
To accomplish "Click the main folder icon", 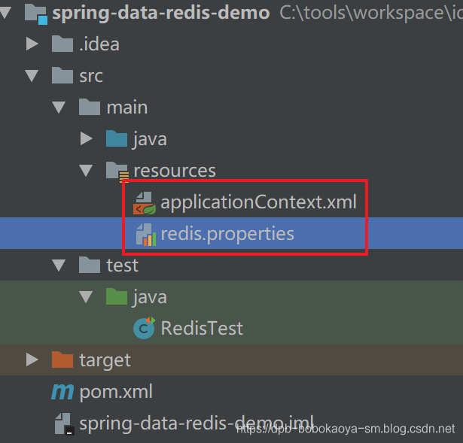I will click(90, 107).
